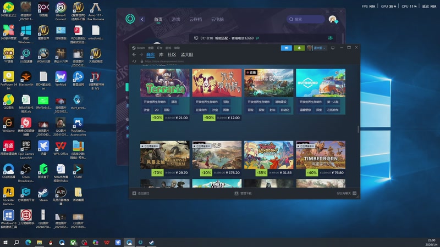Open Ubisoft Connect desktop icon
This screenshot has width=440, height=247.
[61, 12]
